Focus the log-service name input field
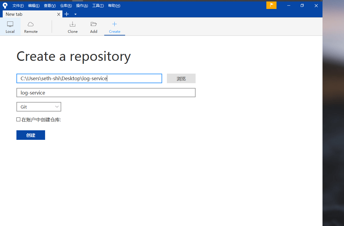Viewport: 344px width, 226px height. click(x=106, y=93)
